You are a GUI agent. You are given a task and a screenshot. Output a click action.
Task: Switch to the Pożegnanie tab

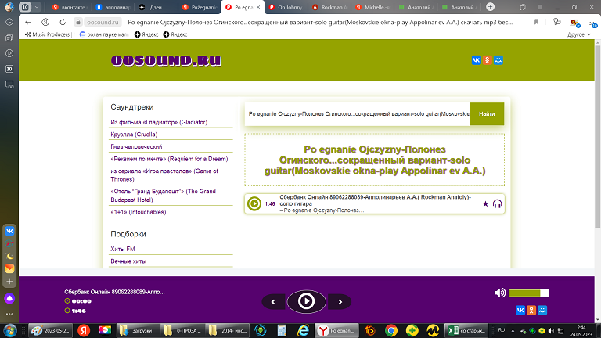(x=200, y=7)
